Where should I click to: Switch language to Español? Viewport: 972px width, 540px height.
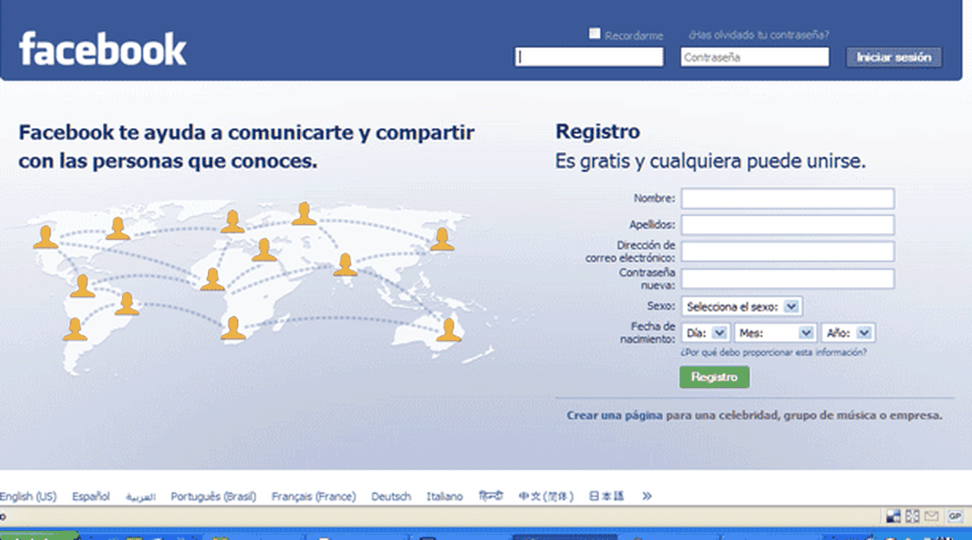91,496
